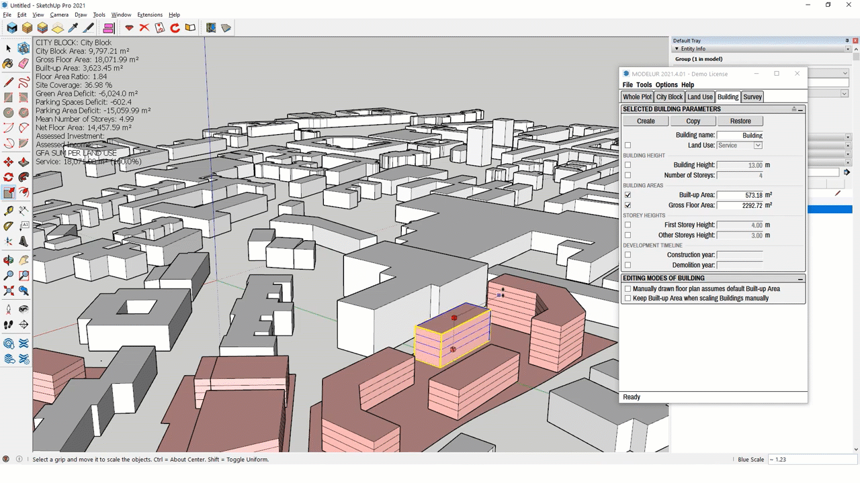Collapse the Selected Building Parameters section
This screenshot has width=860, height=483.
coord(800,109)
